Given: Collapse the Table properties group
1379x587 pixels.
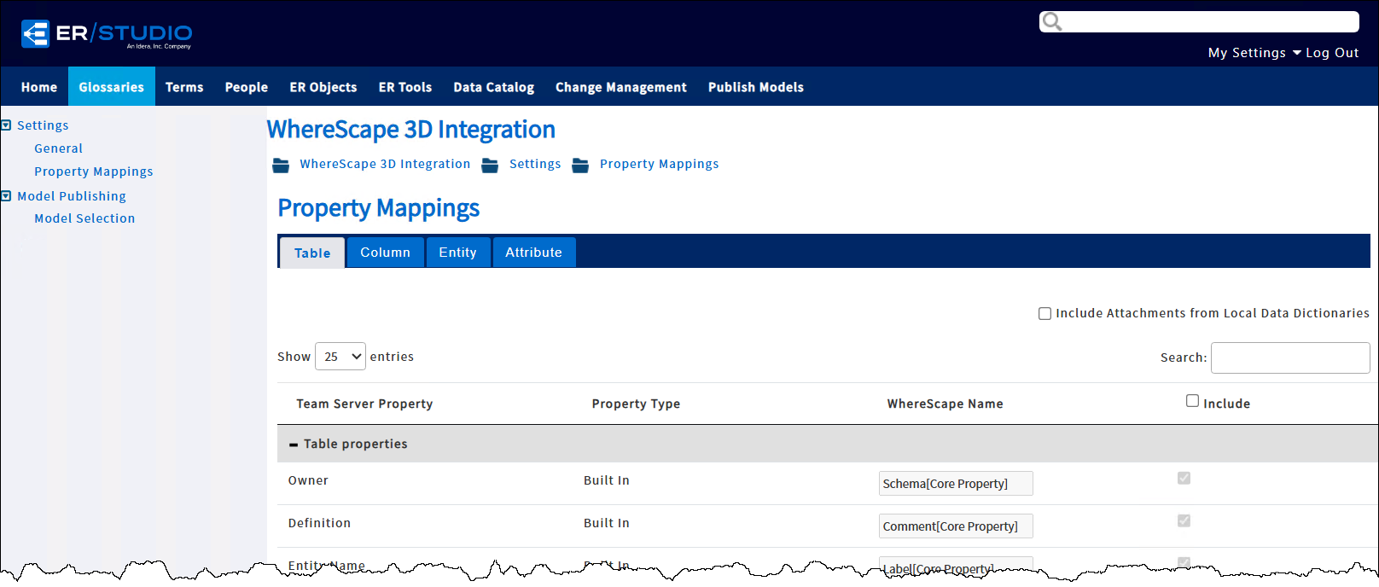Looking at the screenshot, I should [x=294, y=445].
